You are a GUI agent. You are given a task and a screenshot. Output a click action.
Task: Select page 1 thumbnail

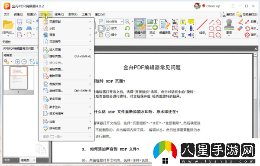[19, 78]
